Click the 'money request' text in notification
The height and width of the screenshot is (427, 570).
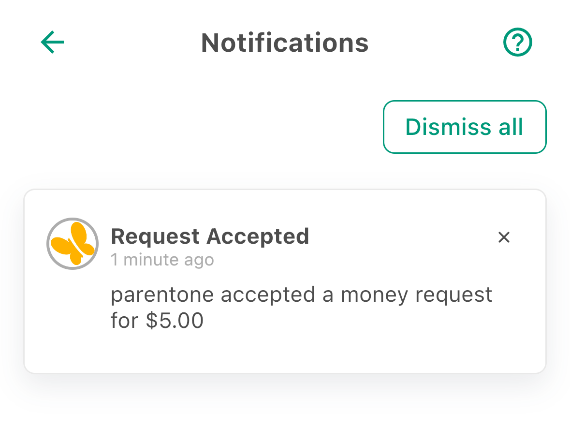pos(416,295)
